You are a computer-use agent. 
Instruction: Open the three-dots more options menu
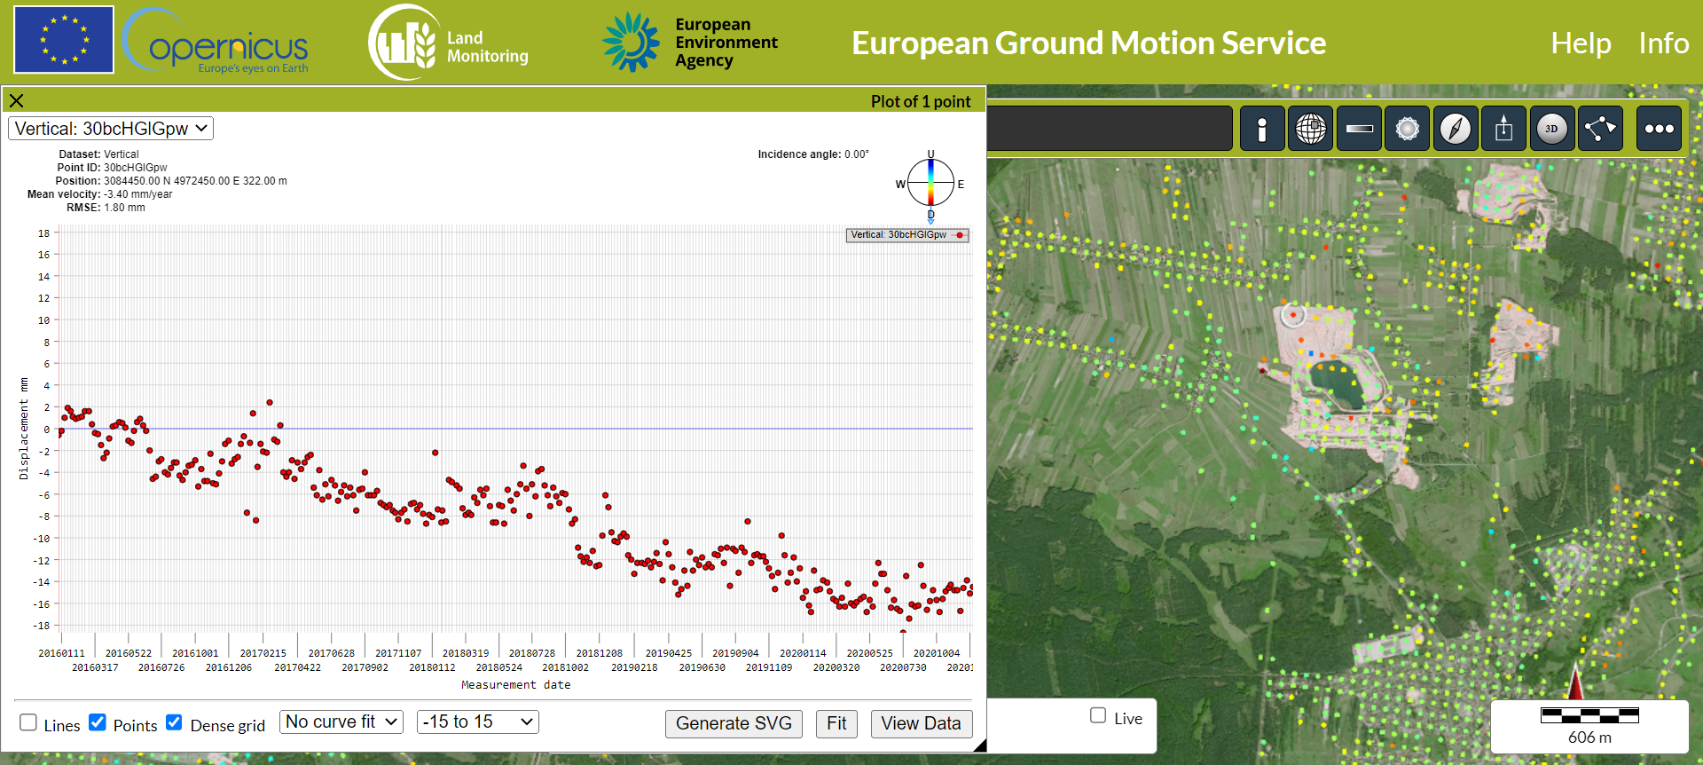pyautogui.click(x=1659, y=129)
